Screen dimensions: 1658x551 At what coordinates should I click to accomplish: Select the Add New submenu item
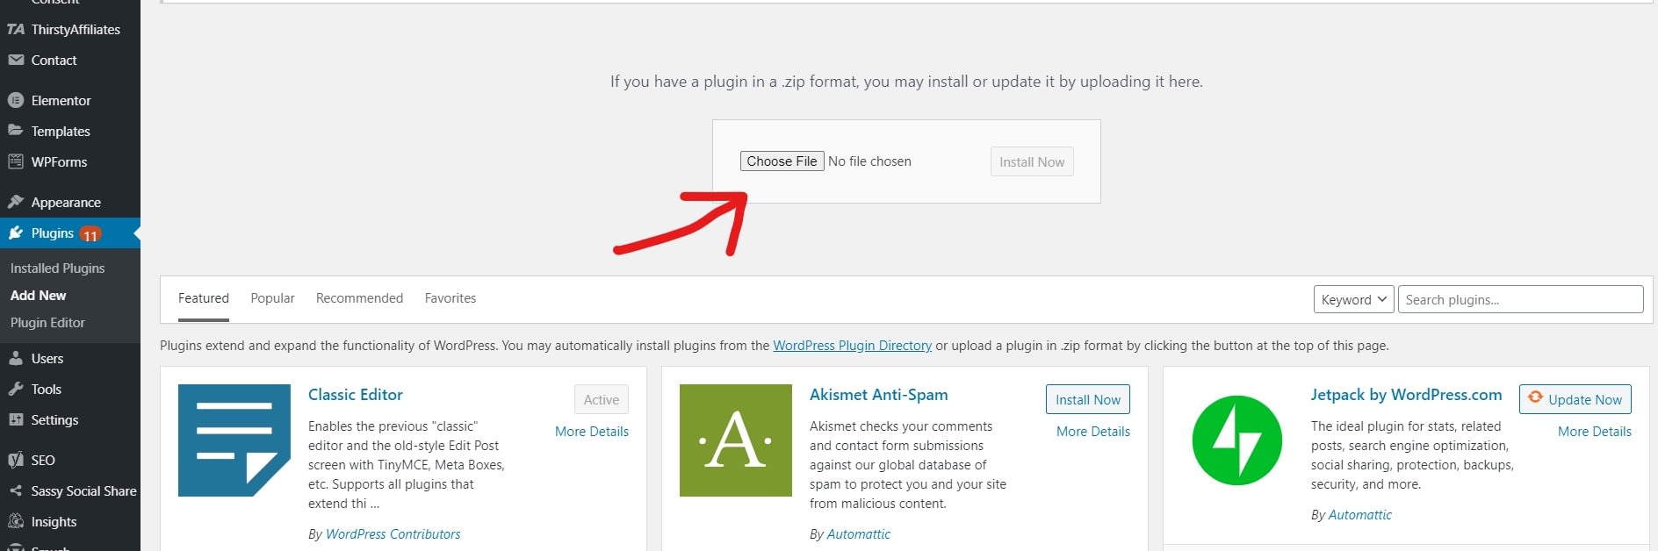click(38, 296)
